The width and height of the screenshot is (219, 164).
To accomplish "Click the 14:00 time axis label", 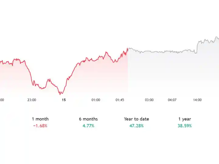I will (x=197, y=100).
